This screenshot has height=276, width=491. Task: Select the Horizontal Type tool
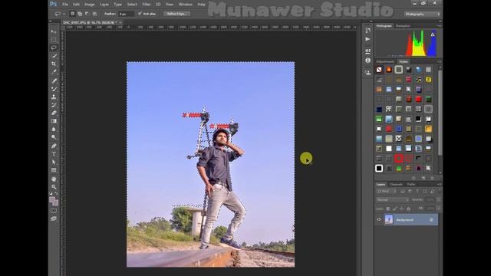54,154
